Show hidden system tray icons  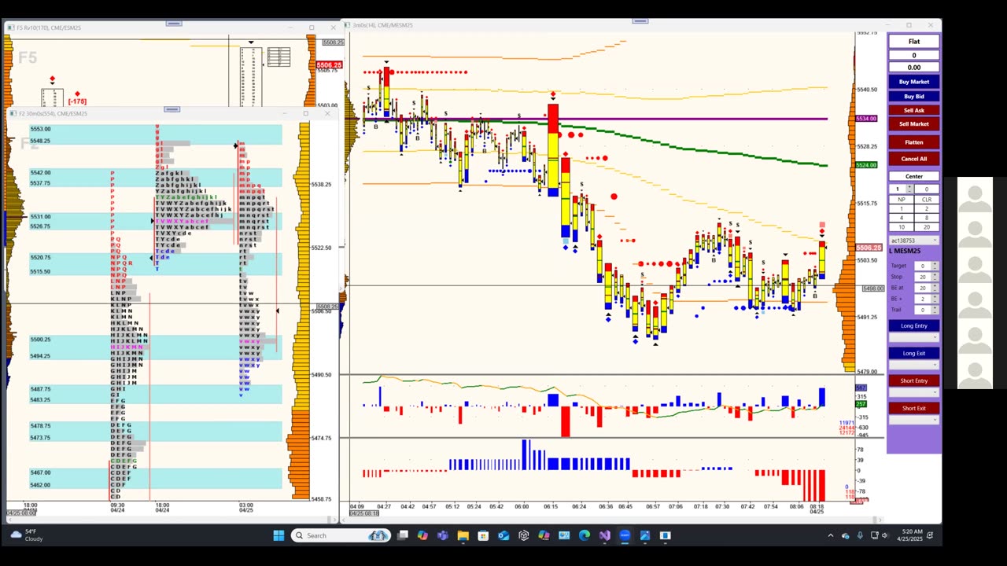[x=830, y=535]
